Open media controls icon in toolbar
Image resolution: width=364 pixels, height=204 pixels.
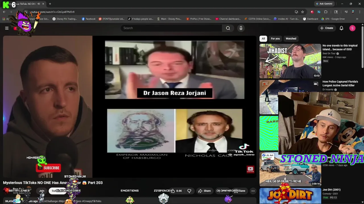coord(346,12)
